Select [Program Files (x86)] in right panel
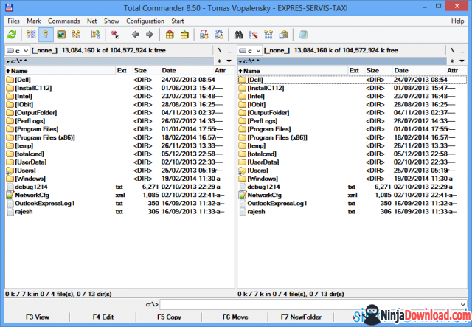This screenshot has height=327, width=472. (x=353, y=138)
